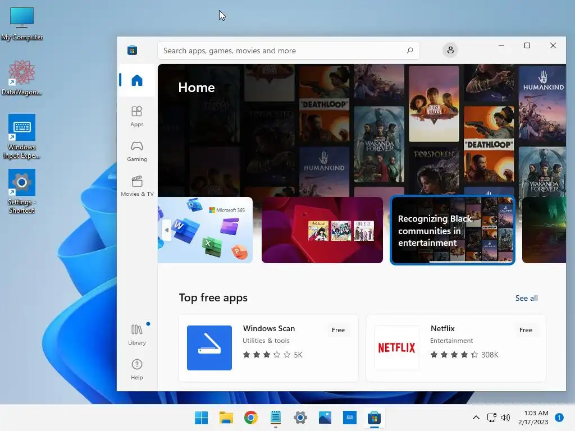Image resolution: width=575 pixels, height=431 pixels.
Task: Open the notification badge in taskbar
Action: pyautogui.click(x=559, y=418)
